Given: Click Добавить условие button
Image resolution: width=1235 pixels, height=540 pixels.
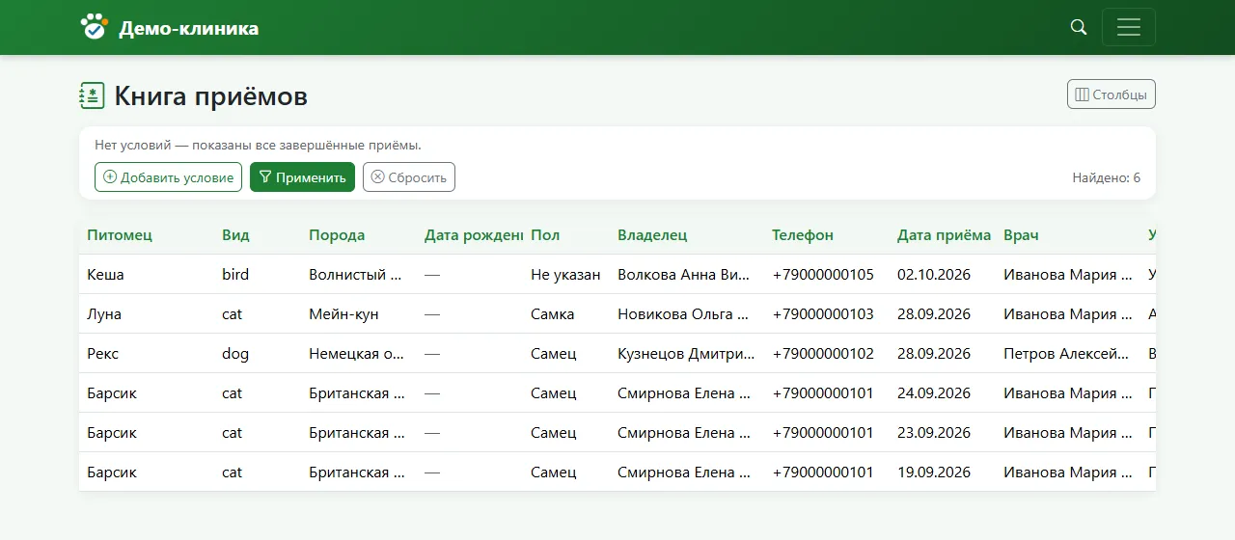Looking at the screenshot, I should click(168, 177).
